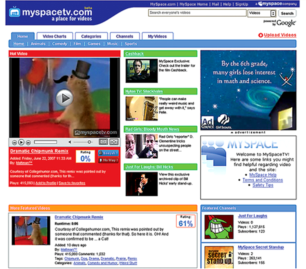Select the Comedy category in sub-navigation

coord(60,44)
